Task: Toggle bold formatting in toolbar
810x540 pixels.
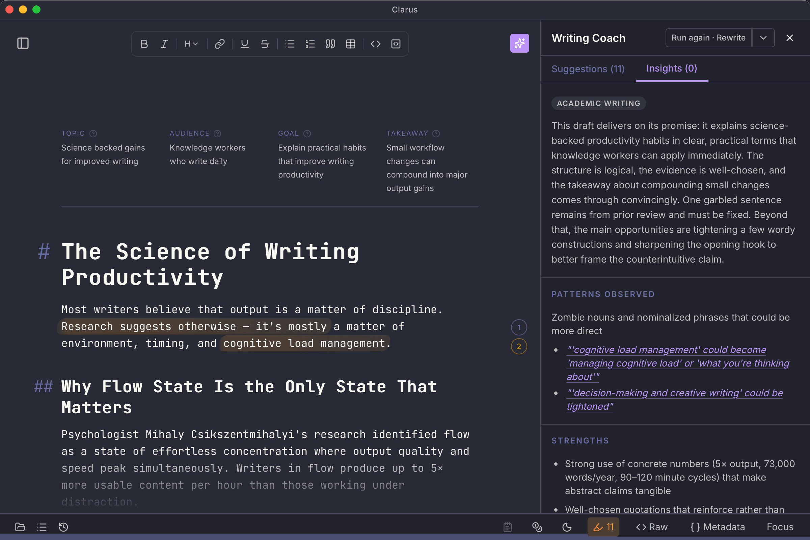Action: pyautogui.click(x=144, y=44)
